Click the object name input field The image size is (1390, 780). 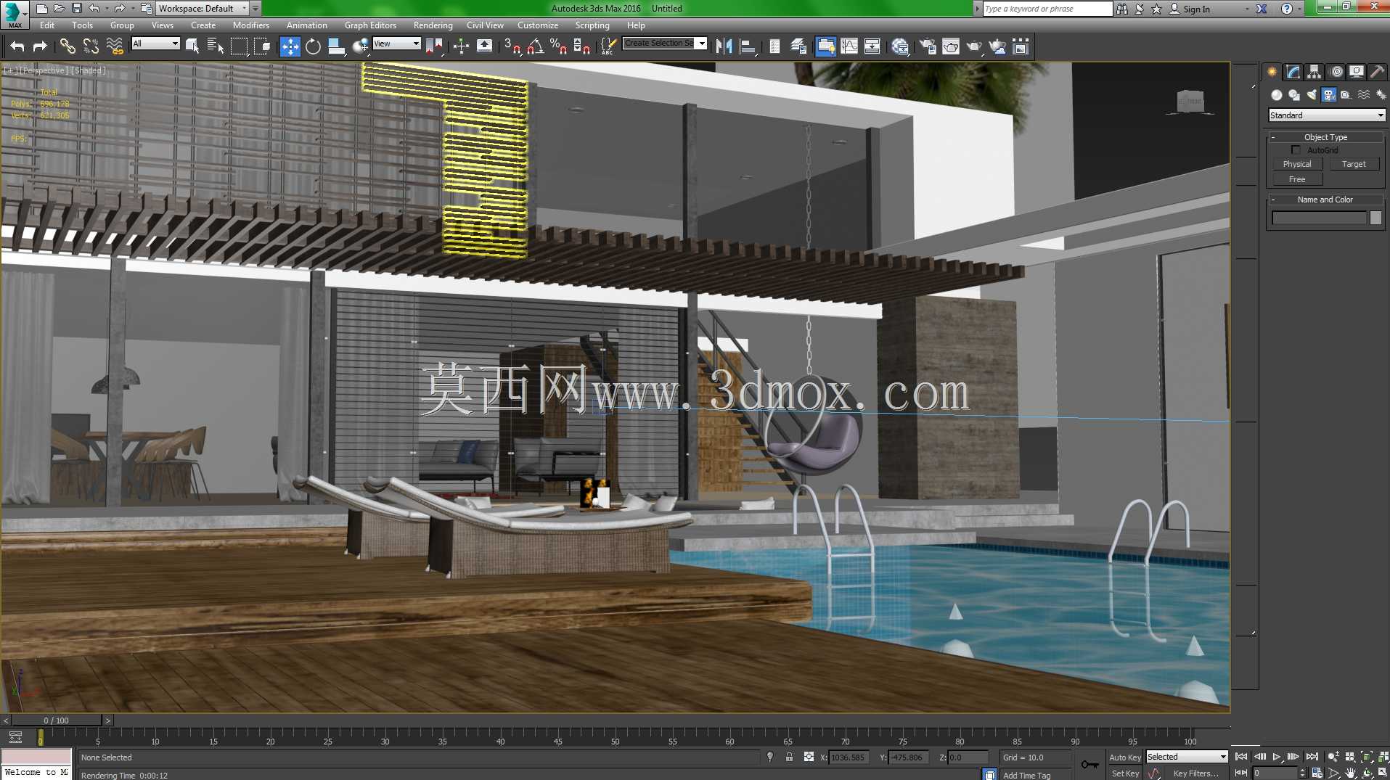pyautogui.click(x=1319, y=218)
